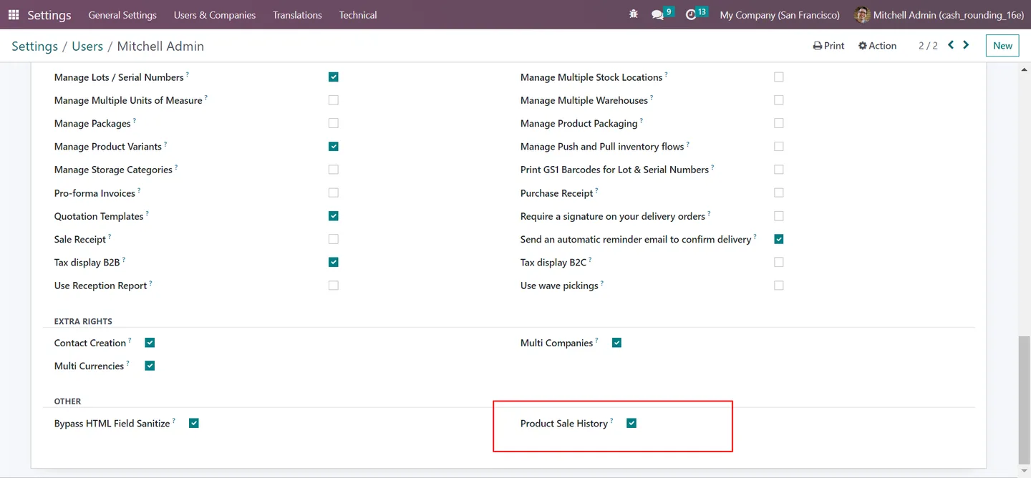The width and height of the screenshot is (1031, 478).
Task: Enable Manage Multiple Units of Measure
Action: coord(334,100)
